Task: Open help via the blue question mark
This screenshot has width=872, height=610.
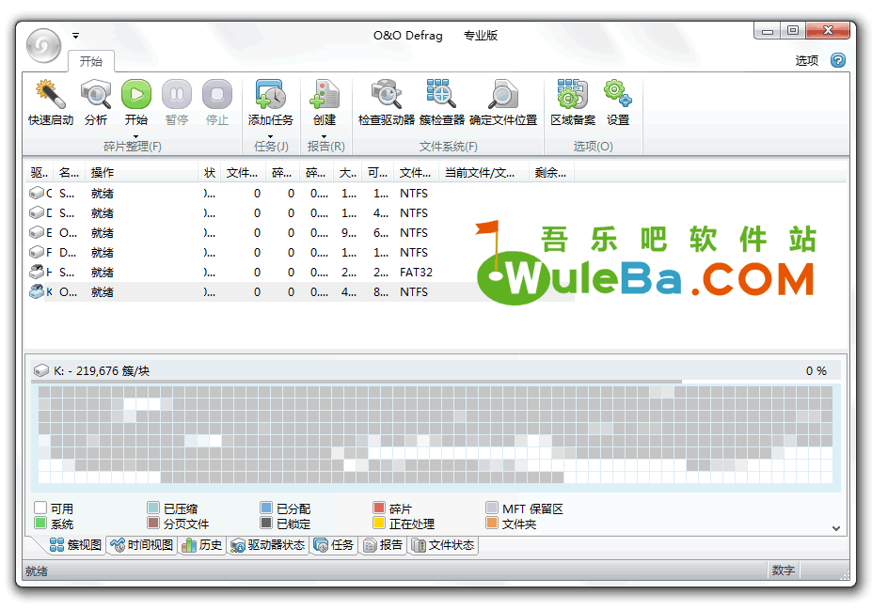Action: click(837, 60)
